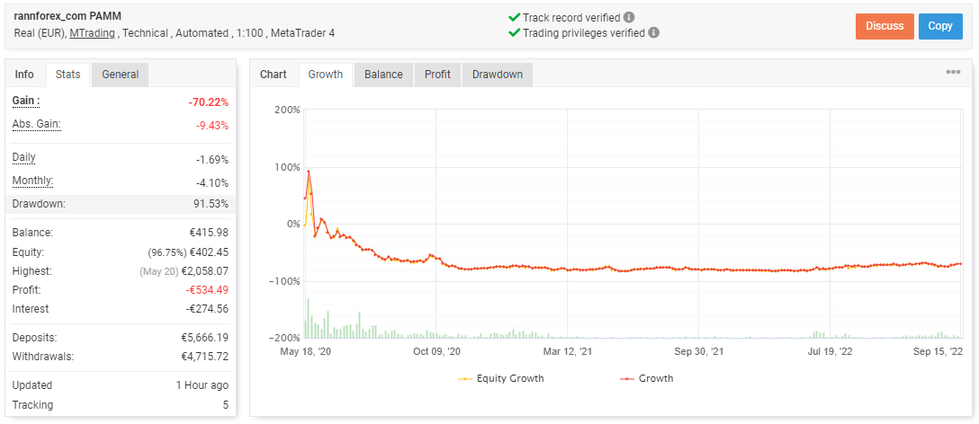979x424 pixels.
Task: Click the tallest green volume bar
Action: pyautogui.click(x=309, y=319)
